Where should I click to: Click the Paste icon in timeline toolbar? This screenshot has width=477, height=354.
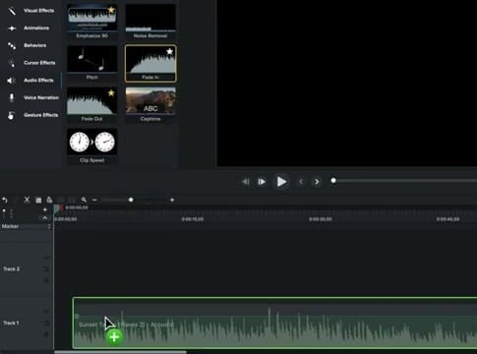click(x=49, y=200)
